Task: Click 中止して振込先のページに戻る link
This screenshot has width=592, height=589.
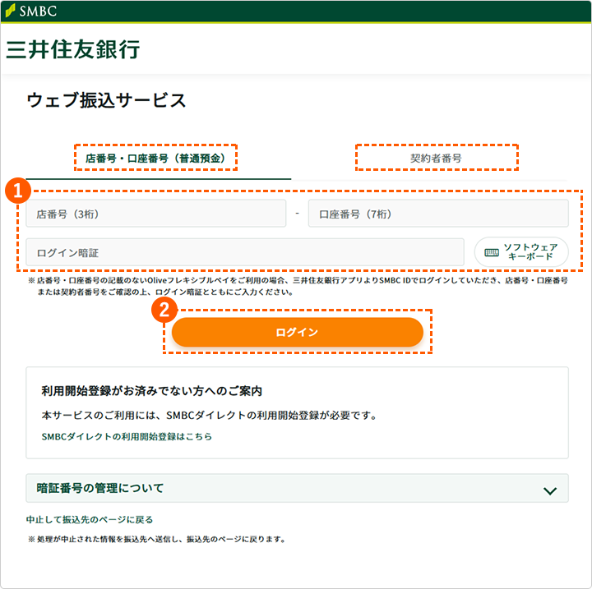Action: click(x=90, y=519)
